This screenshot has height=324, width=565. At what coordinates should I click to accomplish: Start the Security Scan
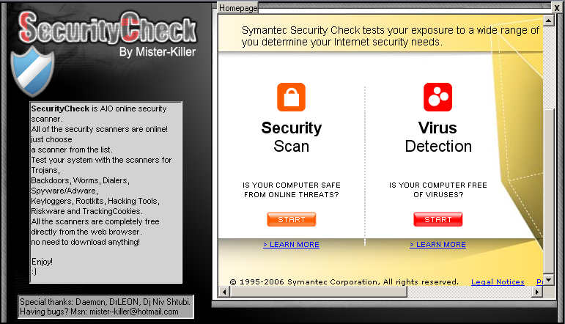click(292, 219)
